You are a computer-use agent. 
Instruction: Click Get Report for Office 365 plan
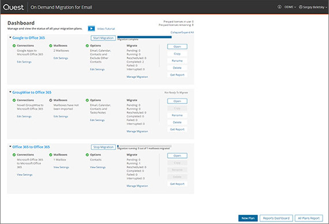coord(177,184)
